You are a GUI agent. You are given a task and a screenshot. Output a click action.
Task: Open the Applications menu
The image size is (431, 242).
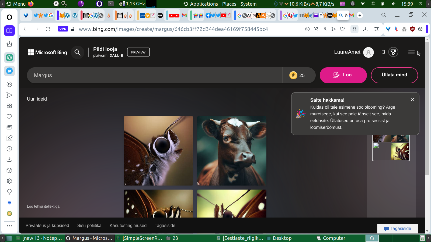[x=201, y=4]
